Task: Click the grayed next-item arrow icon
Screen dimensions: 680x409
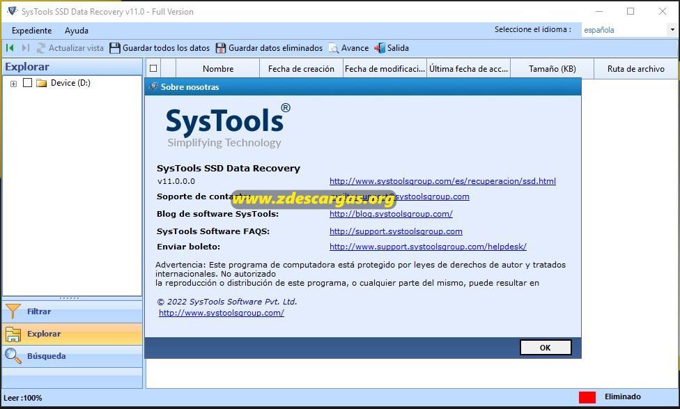Action: pos(26,47)
